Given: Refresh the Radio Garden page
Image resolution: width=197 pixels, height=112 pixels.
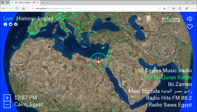Looking at the screenshot, I should point(17,8).
